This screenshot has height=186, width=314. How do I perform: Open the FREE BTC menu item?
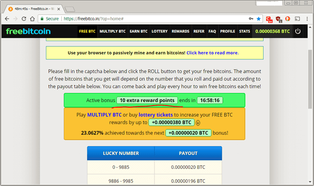[x=87, y=31]
